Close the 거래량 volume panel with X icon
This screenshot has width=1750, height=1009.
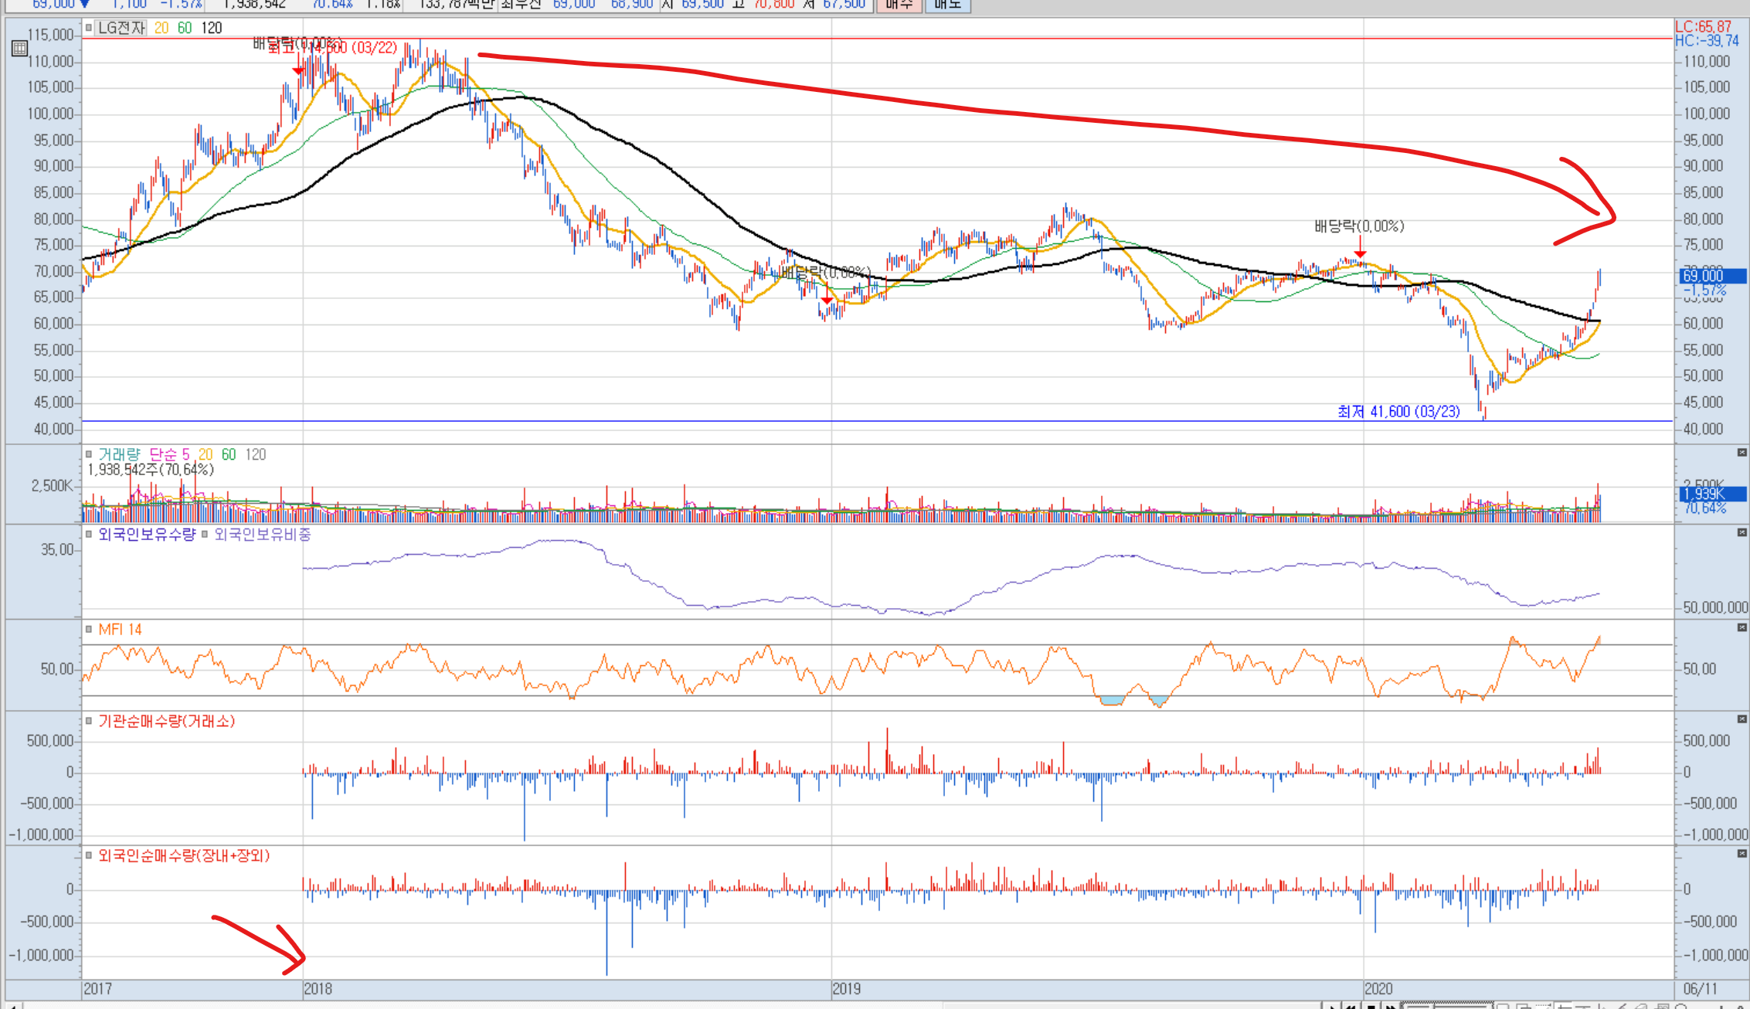tap(1742, 453)
